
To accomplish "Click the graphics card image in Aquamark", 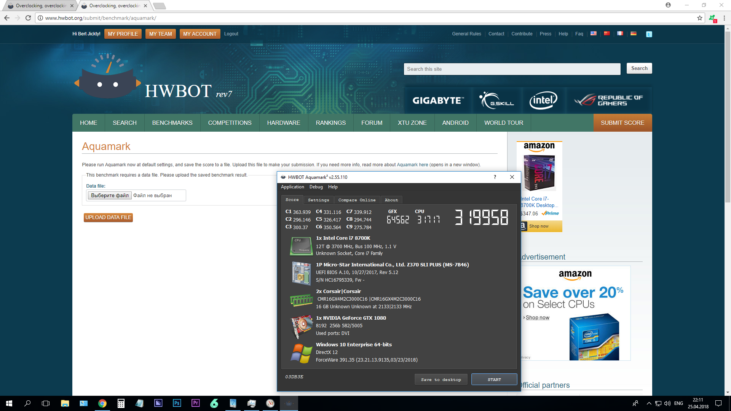I will click(x=301, y=327).
